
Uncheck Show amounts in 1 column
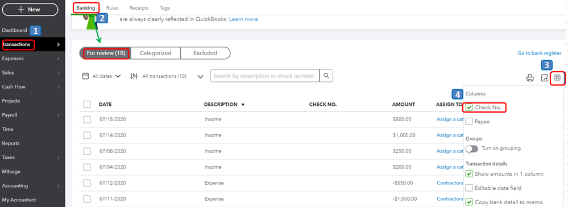(469, 173)
